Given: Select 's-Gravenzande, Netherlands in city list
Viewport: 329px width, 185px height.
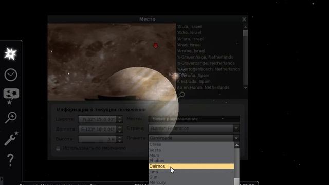Looking at the screenshot, I should [206, 63].
